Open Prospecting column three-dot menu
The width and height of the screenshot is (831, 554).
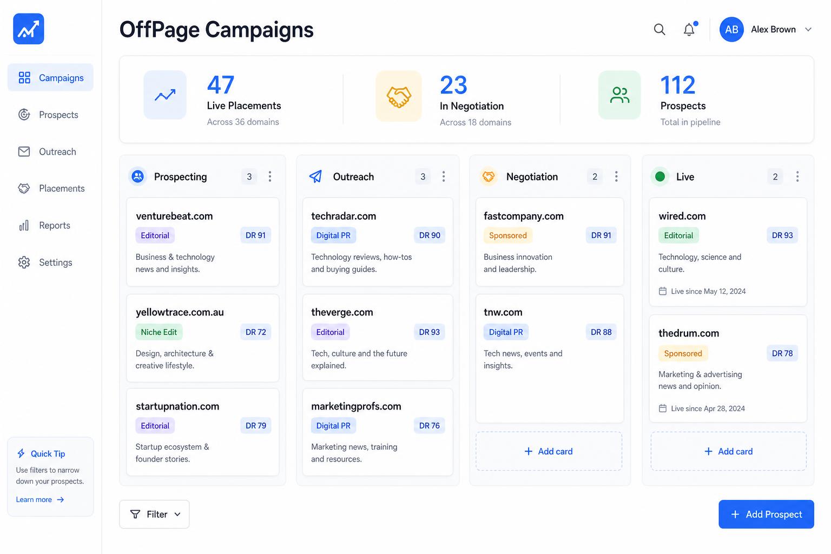(270, 176)
